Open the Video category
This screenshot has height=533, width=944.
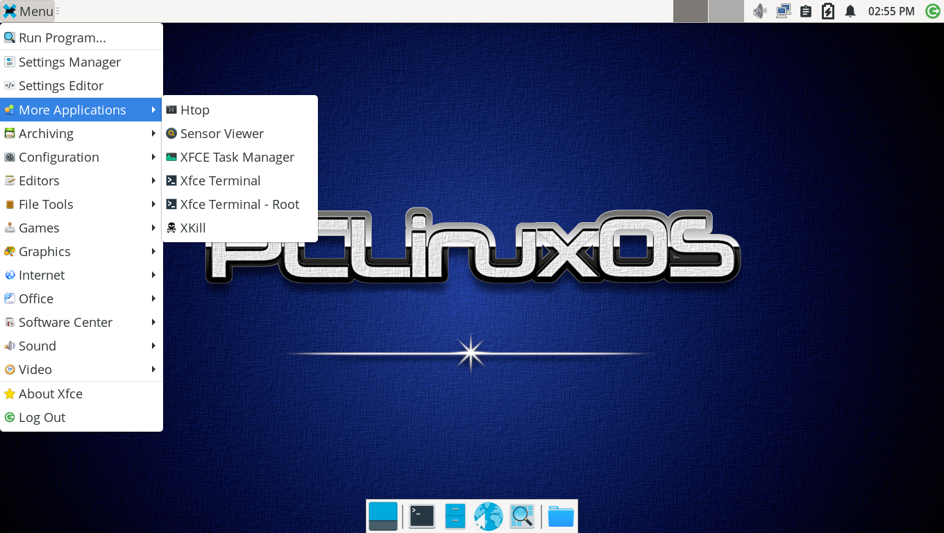pos(81,369)
